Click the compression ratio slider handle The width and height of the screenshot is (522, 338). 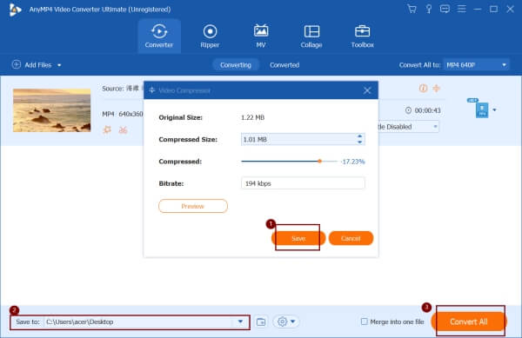(x=319, y=162)
